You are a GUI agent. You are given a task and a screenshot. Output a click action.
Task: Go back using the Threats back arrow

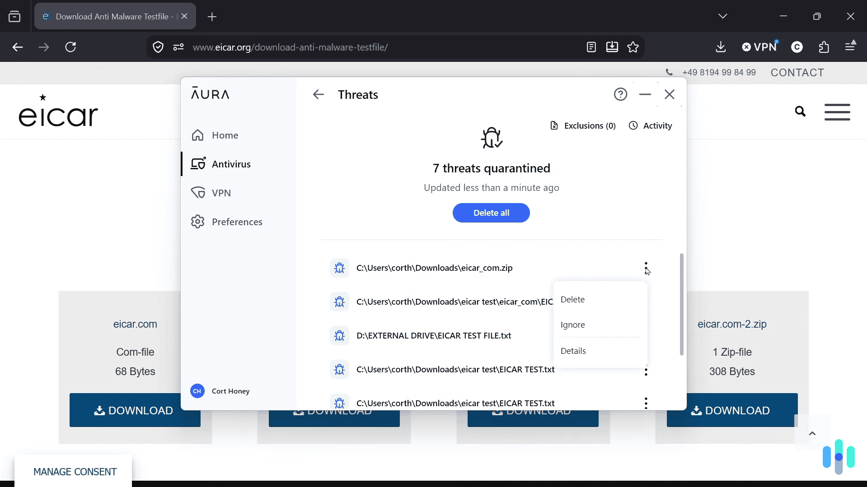tap(319, 94)
